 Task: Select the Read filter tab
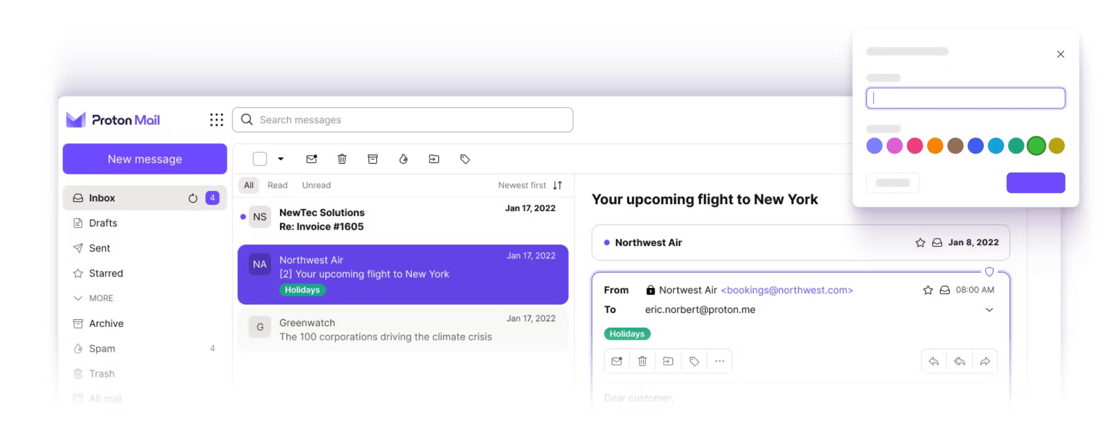click(277, 185)
